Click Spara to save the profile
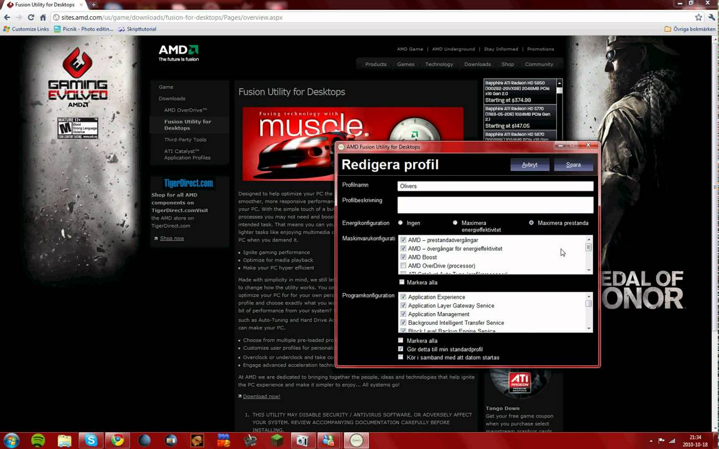This screenshot has height=449, width=719. (x=573, y=165)
